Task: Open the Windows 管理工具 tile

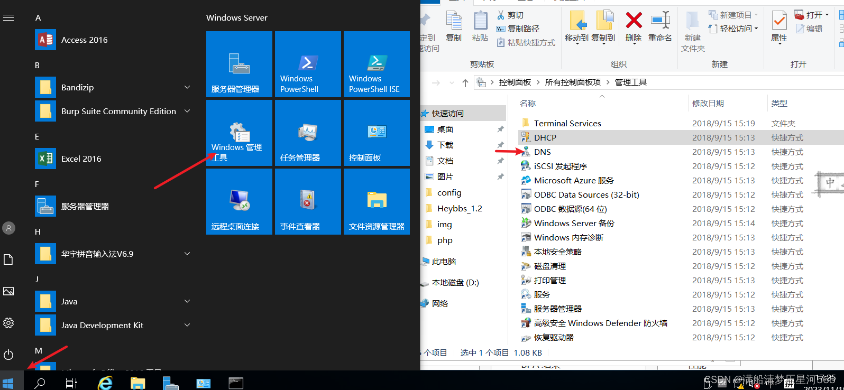Action: coord(239,133)
